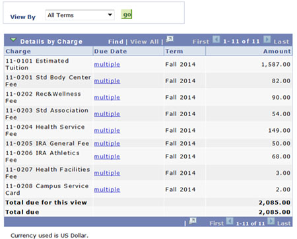Sort by the Charge column header
This screenshot has width=297, height=239.
pos(18,51)
